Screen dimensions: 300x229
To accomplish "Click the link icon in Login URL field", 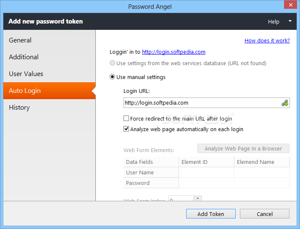I will click(285, 103).
